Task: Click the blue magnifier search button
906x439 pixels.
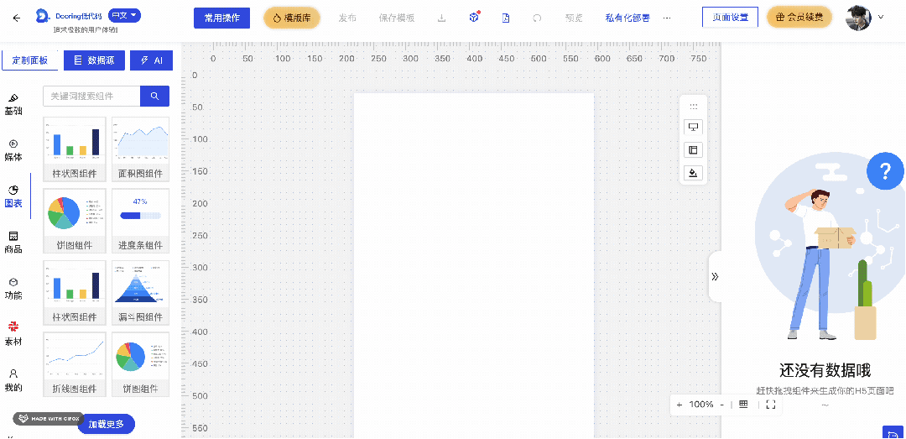Action: 155,96
